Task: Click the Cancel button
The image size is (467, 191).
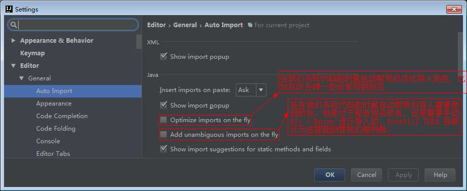Action: coord(367,175)
